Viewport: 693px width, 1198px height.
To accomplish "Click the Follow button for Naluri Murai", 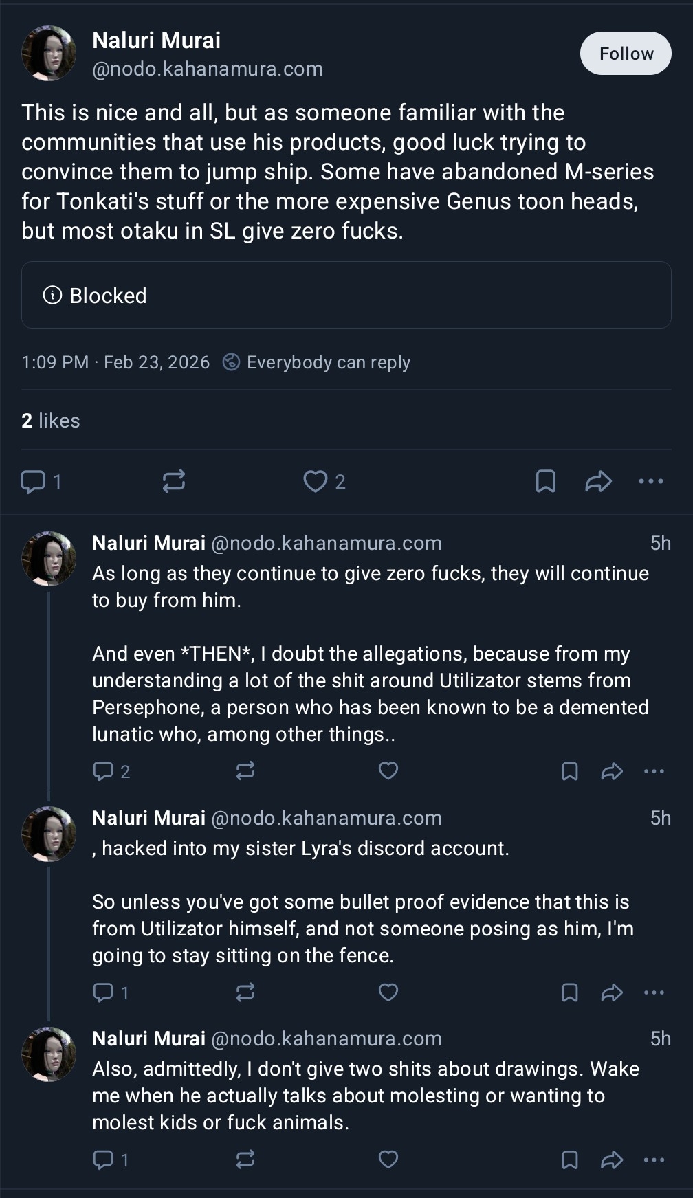I will (626, 54).
